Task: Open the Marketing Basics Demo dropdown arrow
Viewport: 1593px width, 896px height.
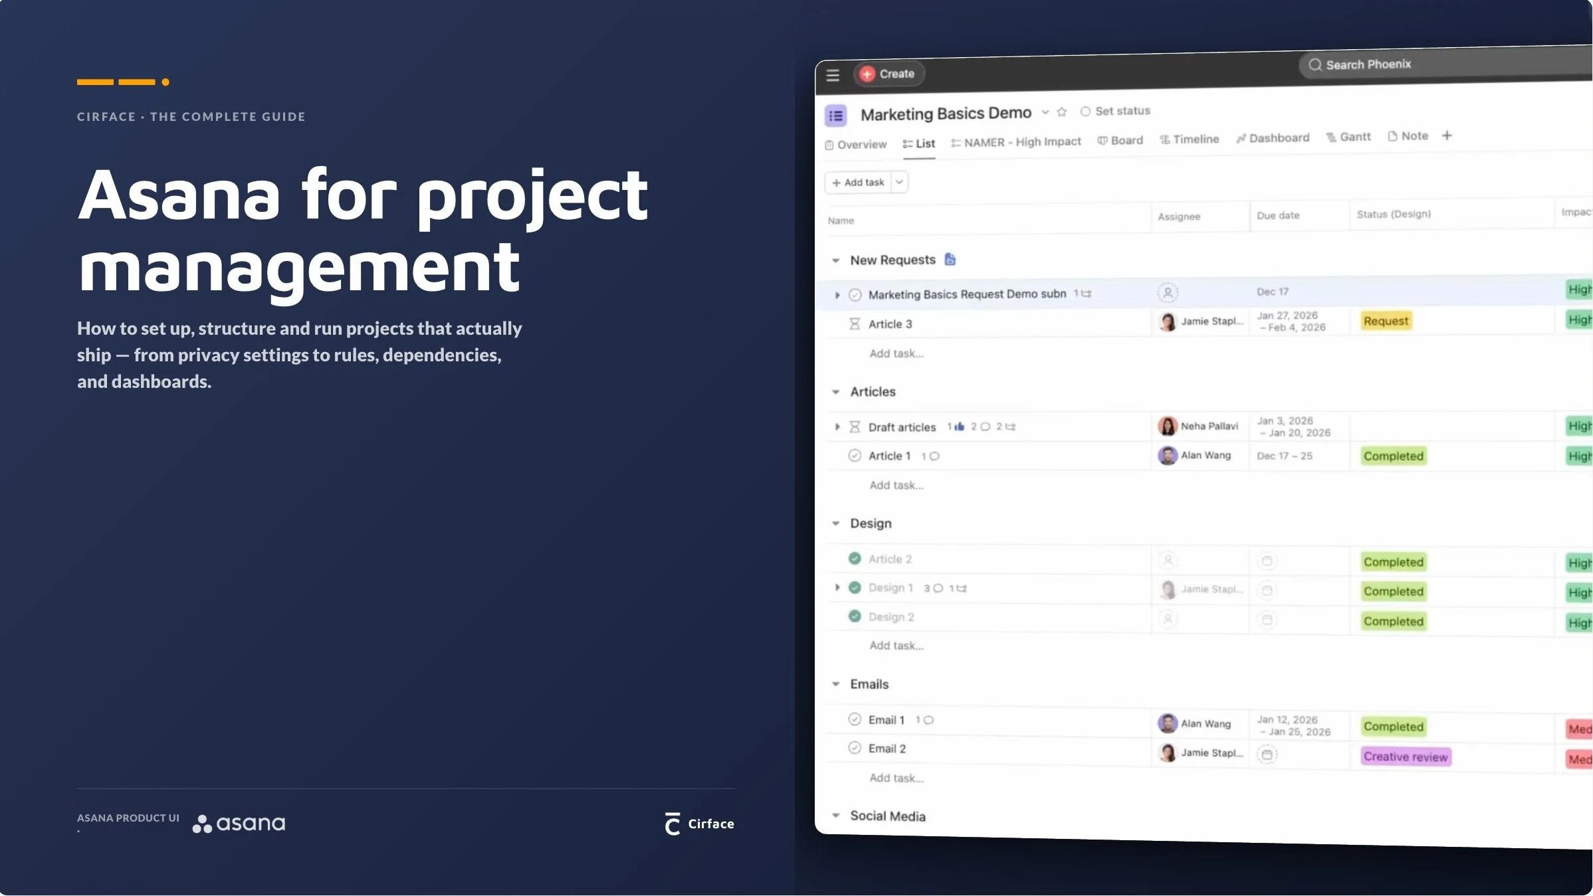Action: [1045, 112]
